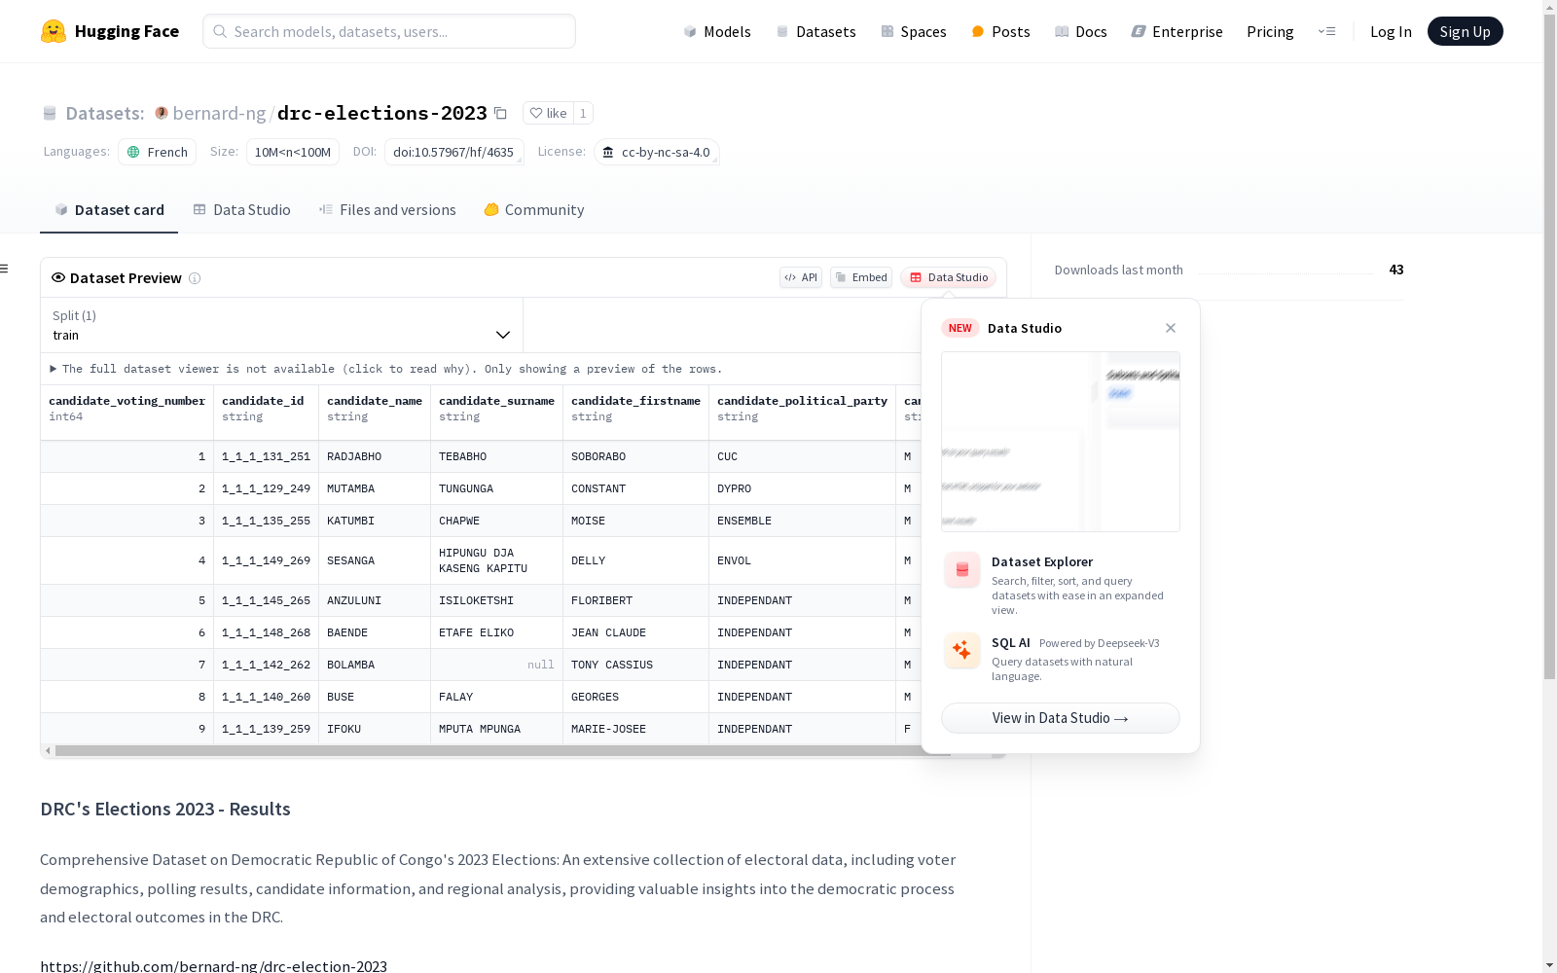Click the Hugging Face logo emoji
The height and width of the screenshot is (973, 1557).
point(54,31)
